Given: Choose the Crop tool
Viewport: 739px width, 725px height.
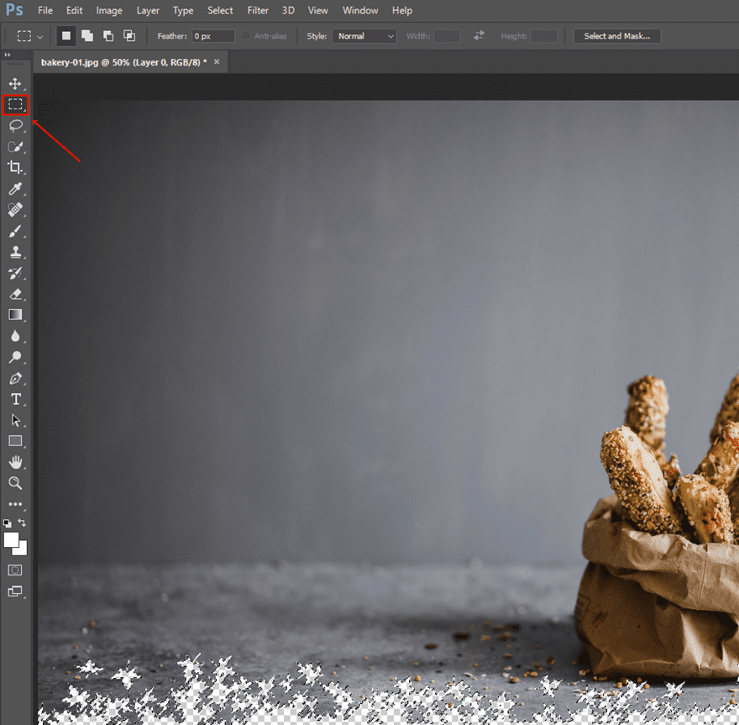Looking at the screenshot, I should tap(15, 168).
